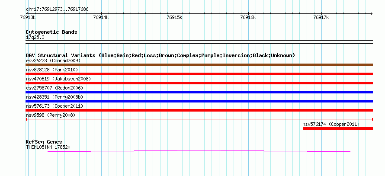Click the nsv9598 (Perry2008) label
The image size is (385, 176).
coord(51,115)
